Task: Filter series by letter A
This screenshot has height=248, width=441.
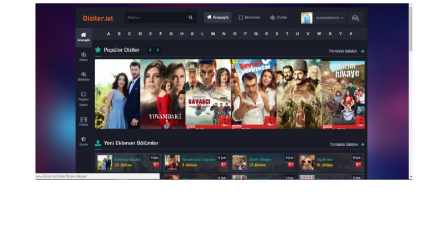Action: (108, 34)
